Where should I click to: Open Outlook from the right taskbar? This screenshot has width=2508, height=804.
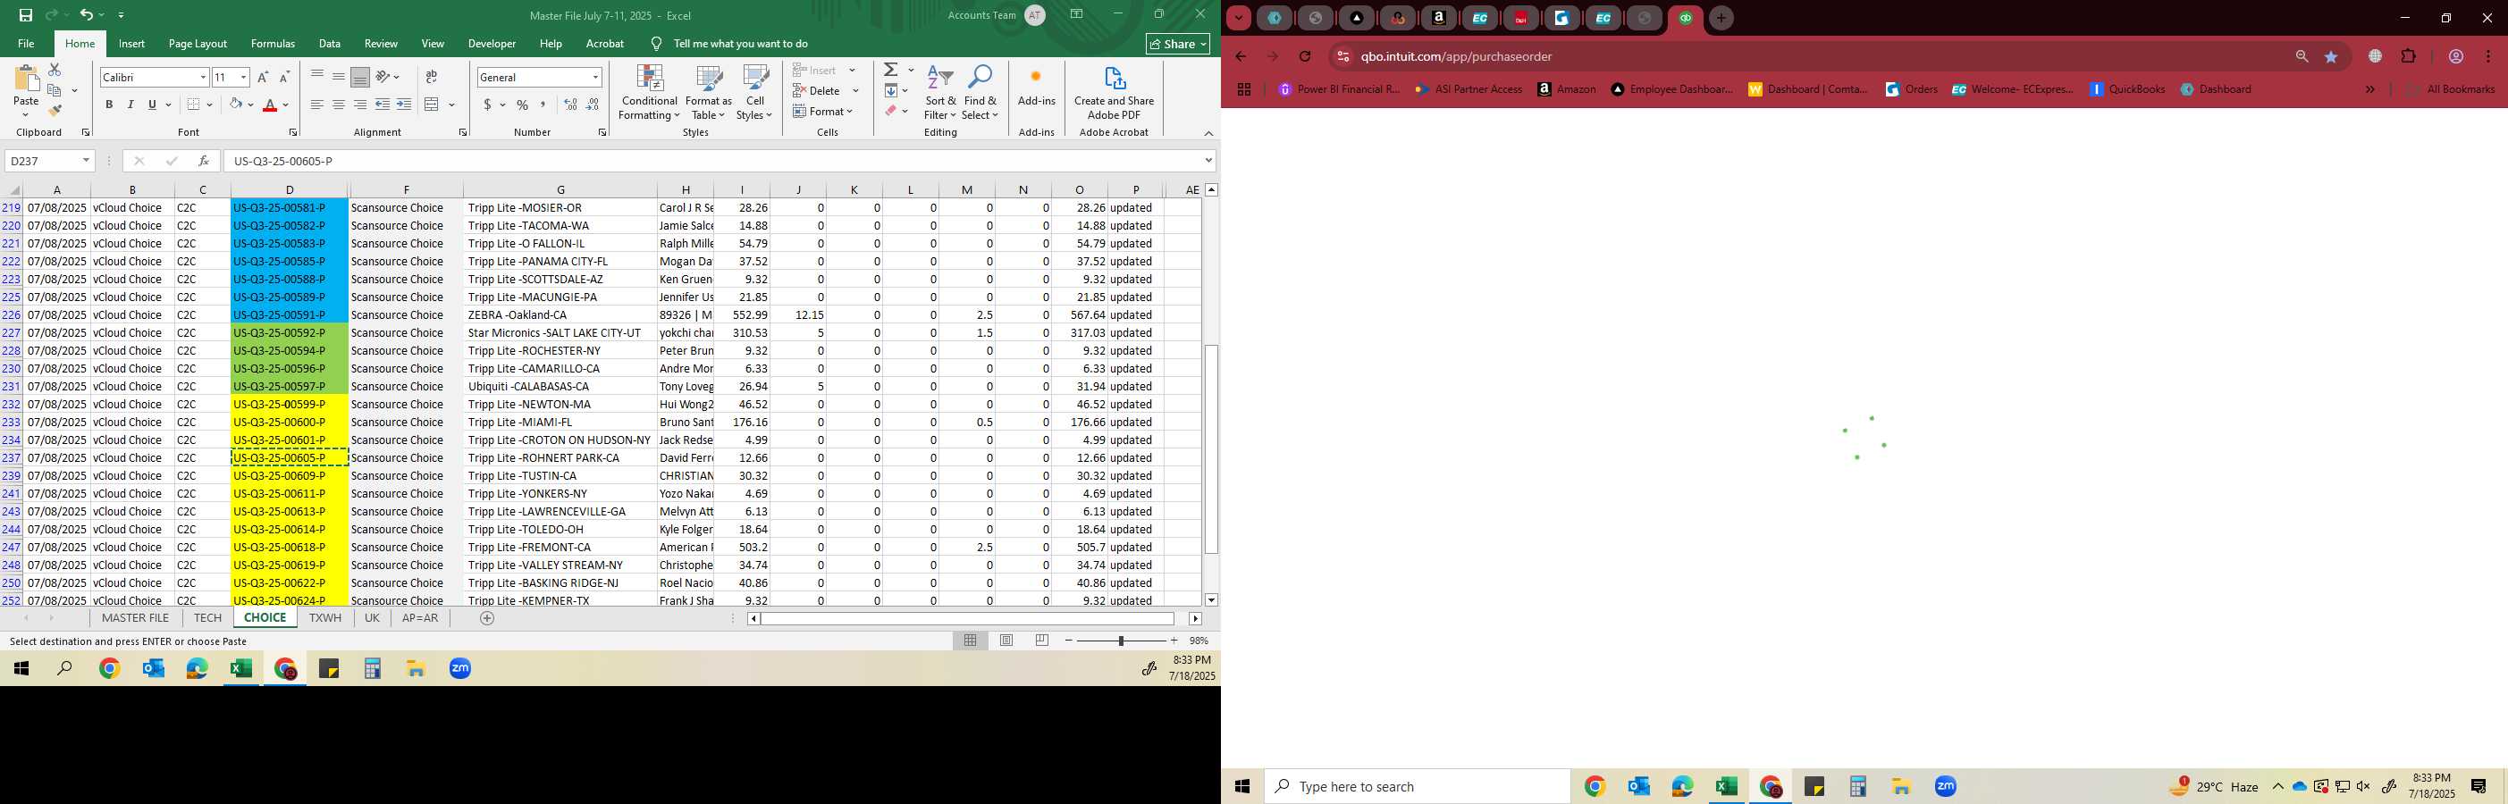pos(1637,786)
